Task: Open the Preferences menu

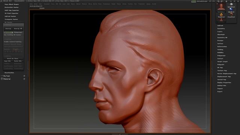Action: click(106, 4)
